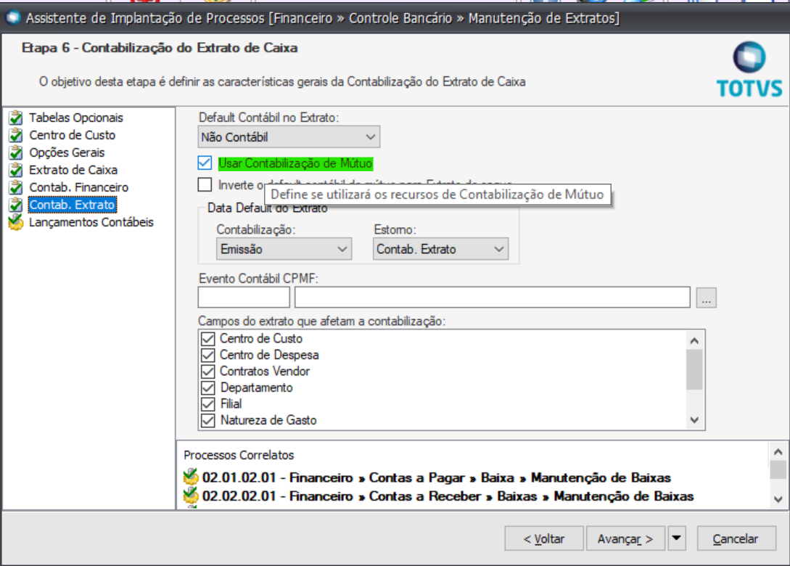Select the Contab. Extrato step
The width and height of the screenshot is (790, 566).
pyautogui.click(x=72, y=205)
